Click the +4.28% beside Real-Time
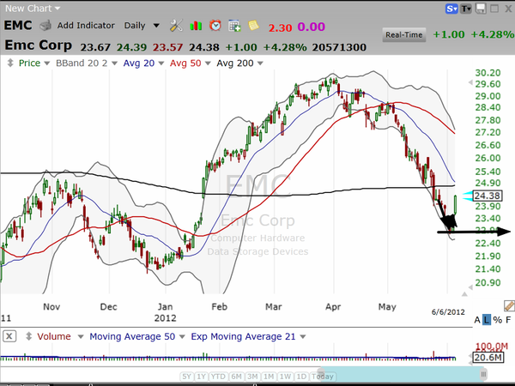This screenshot has width=515, height=386. pos(493,34)
